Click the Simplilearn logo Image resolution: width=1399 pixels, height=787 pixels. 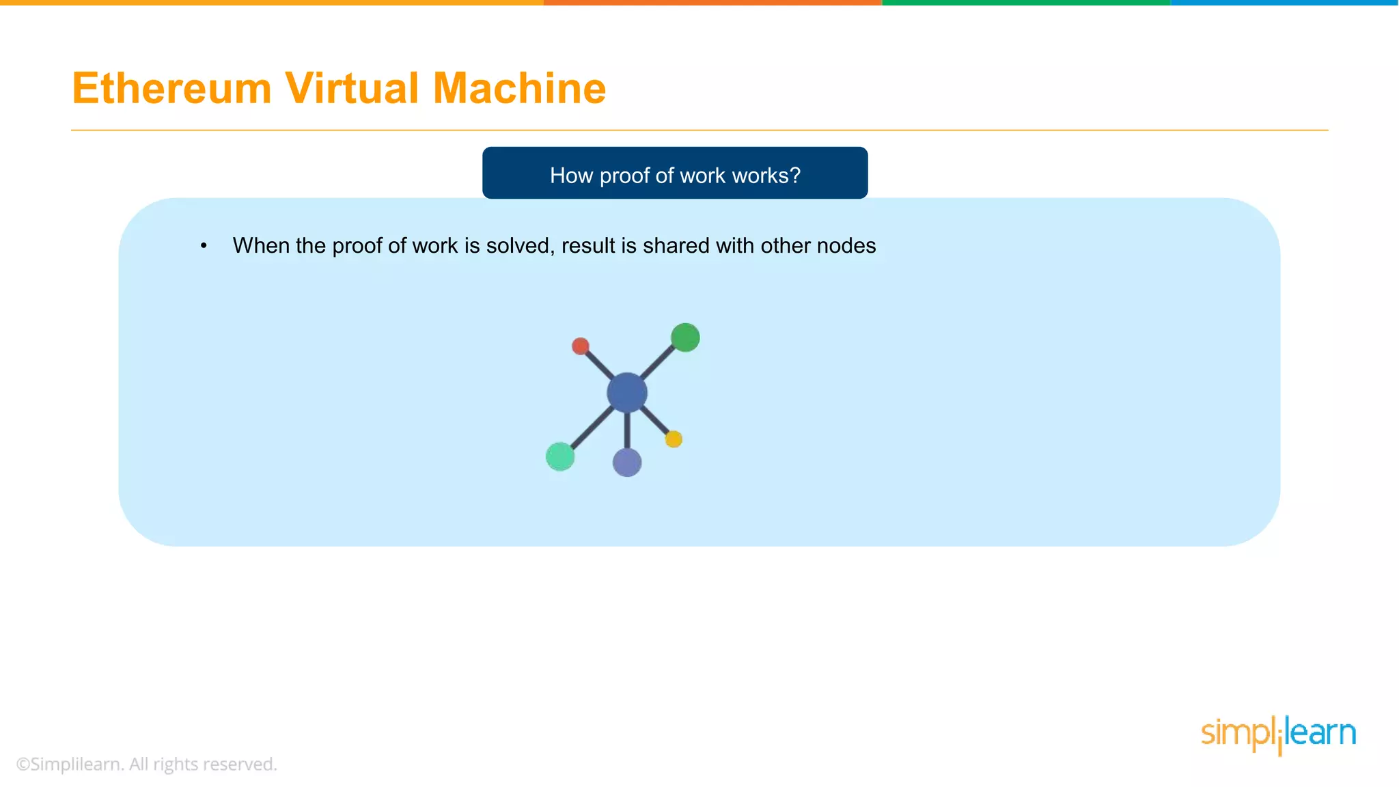(1278, 734)
